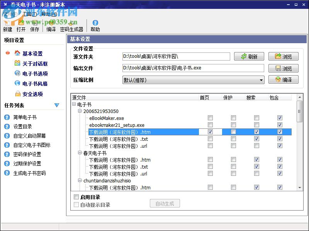Click the 帮助 toolbar icon
309x231 pixels.
click(95, 22)
